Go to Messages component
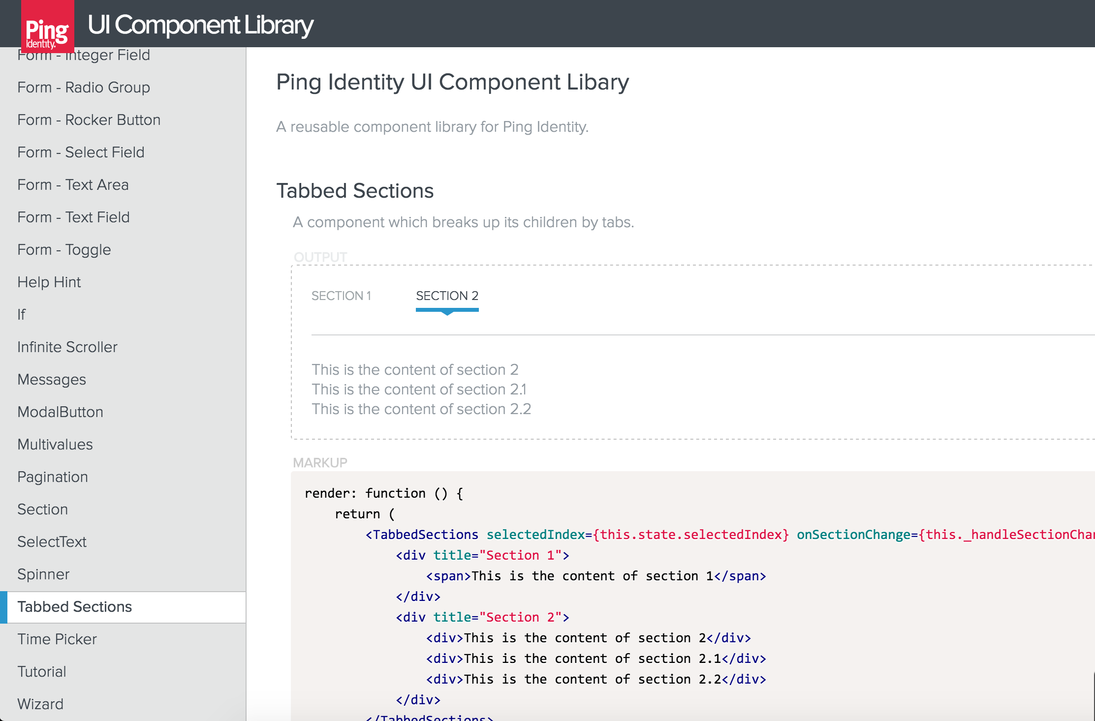The height and width of the screenshot is (721, 1095). pos(52,380)
